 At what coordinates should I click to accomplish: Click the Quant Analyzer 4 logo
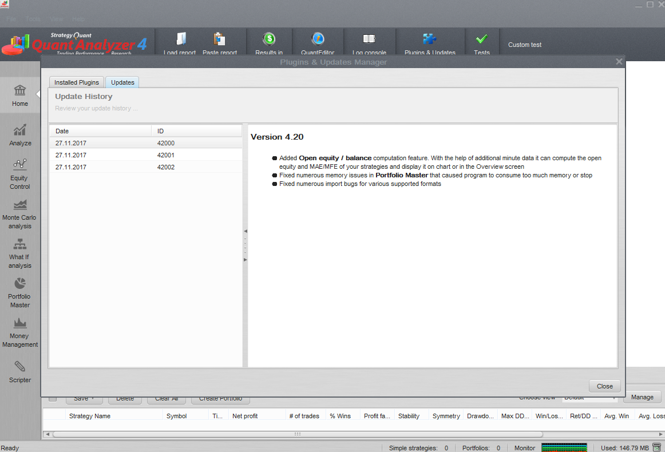(x=74, y=43)
